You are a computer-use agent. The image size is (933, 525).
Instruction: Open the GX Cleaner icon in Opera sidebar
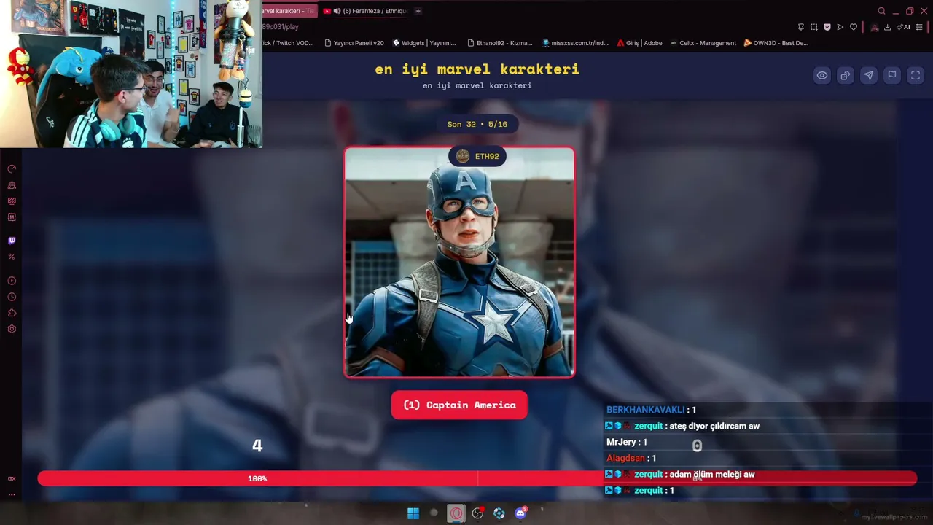(x=12, y=185)
